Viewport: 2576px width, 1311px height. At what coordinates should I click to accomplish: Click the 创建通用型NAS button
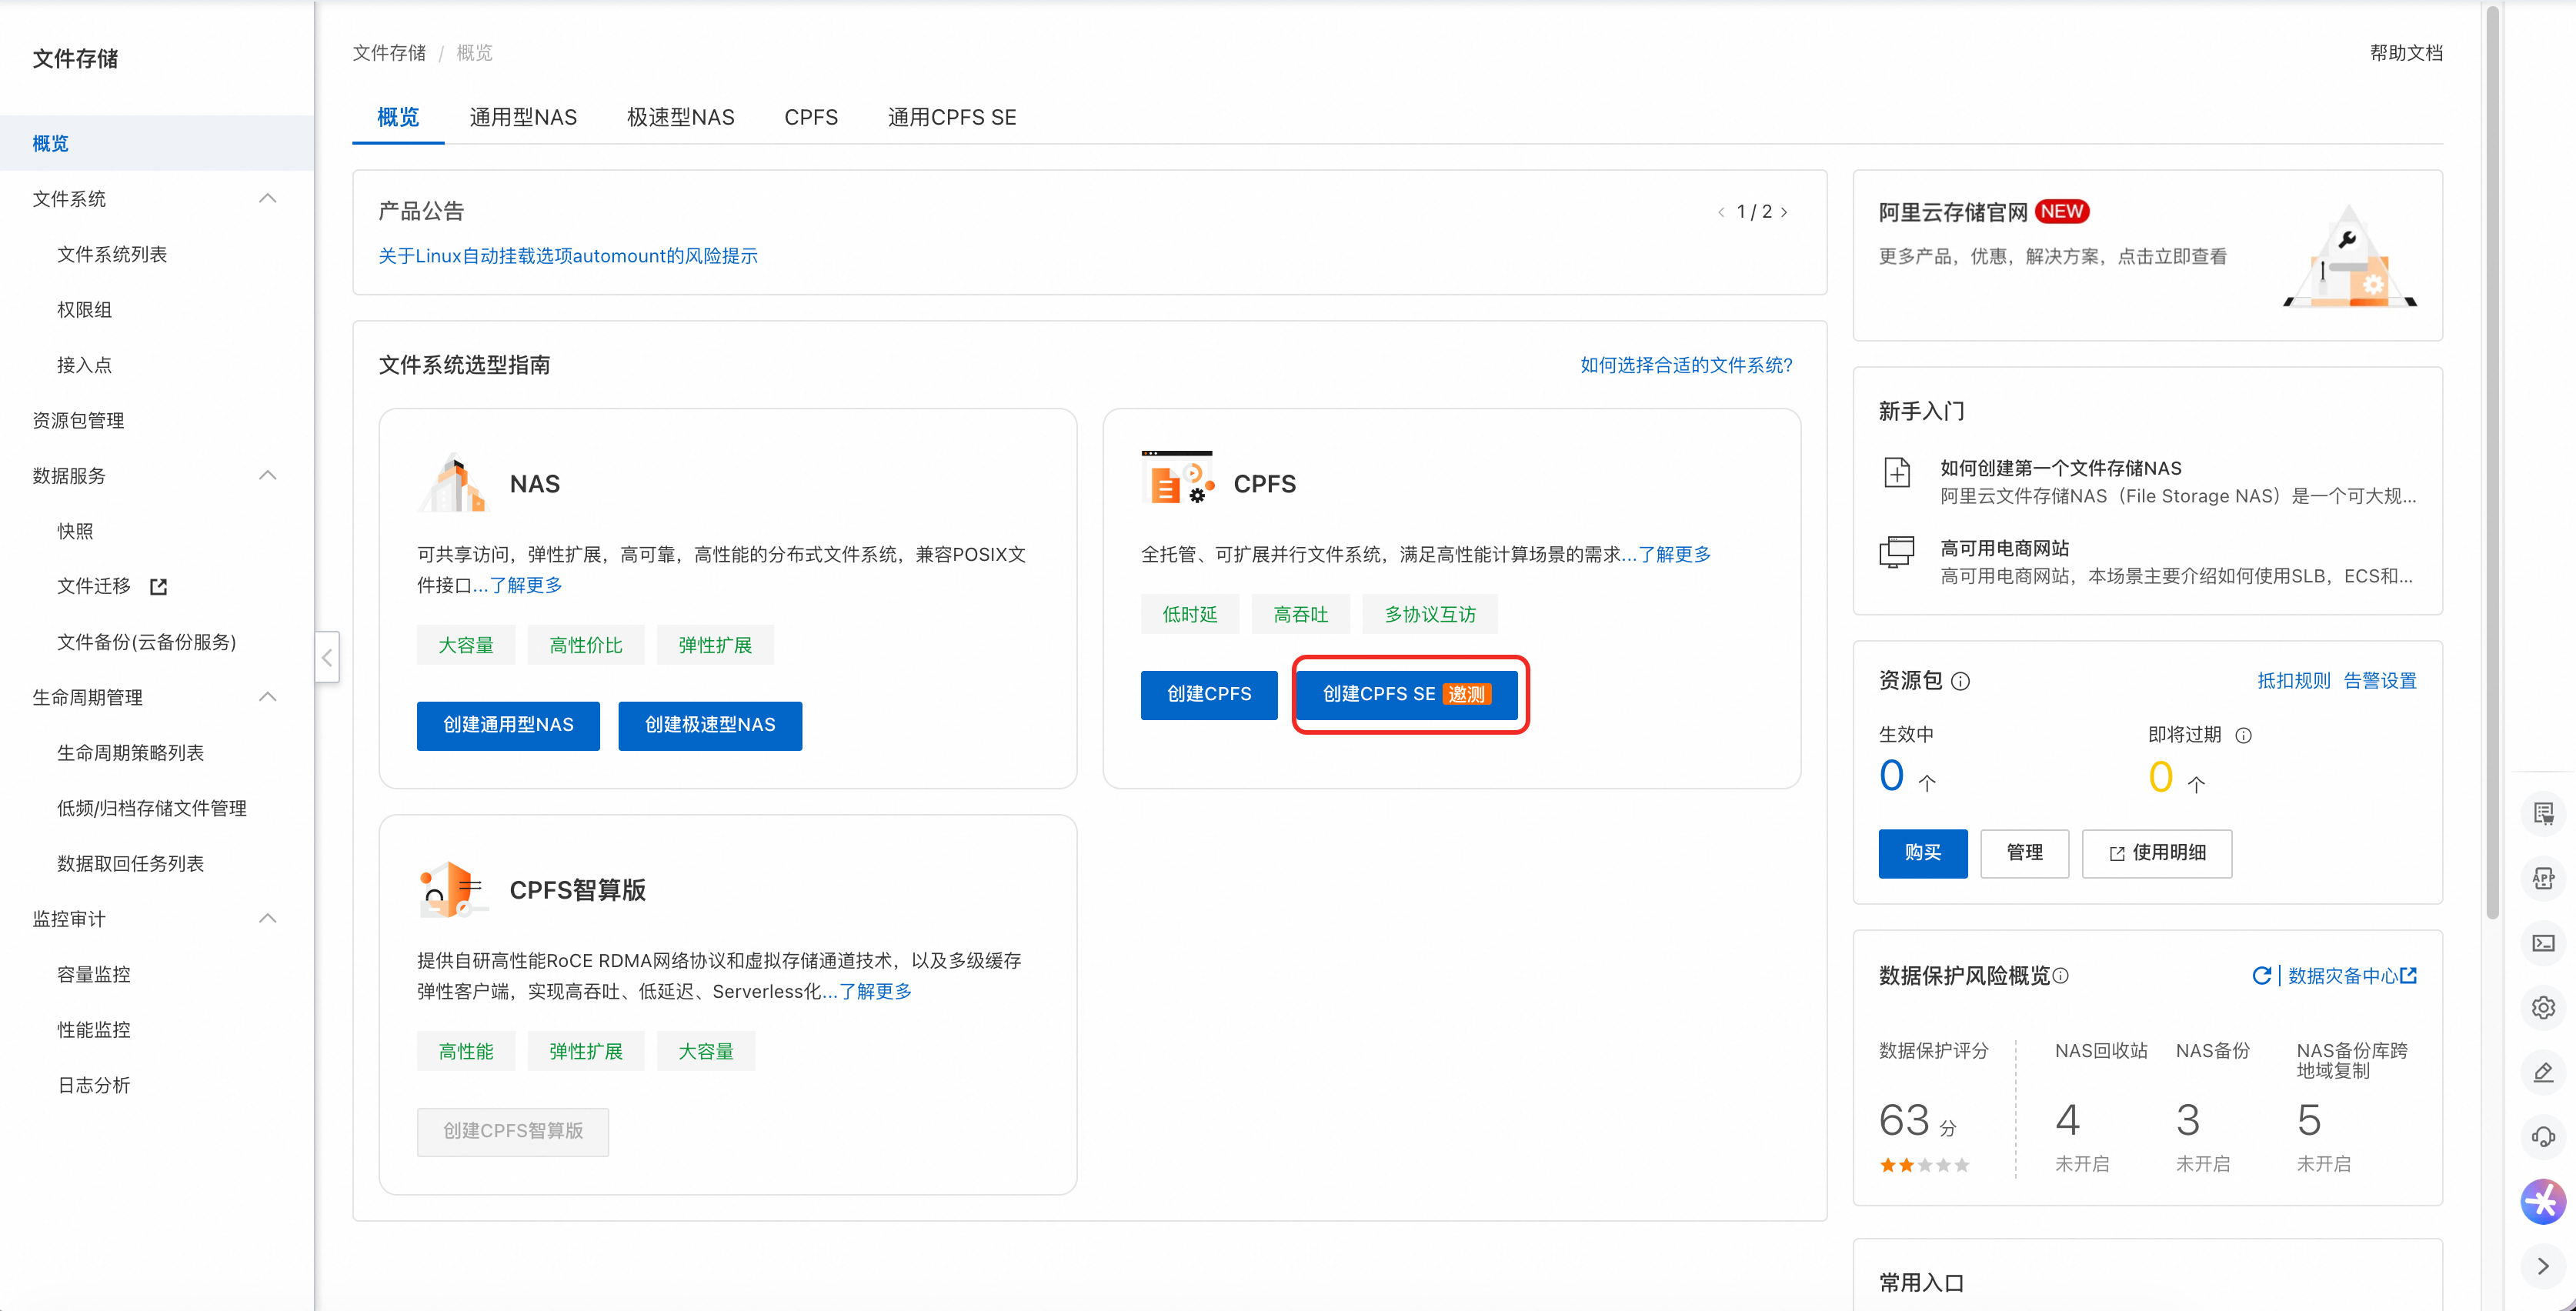point(508,725)
